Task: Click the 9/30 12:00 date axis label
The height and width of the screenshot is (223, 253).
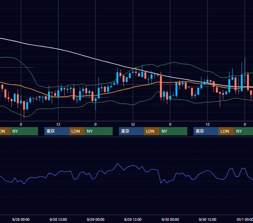Action: [207, 219]
